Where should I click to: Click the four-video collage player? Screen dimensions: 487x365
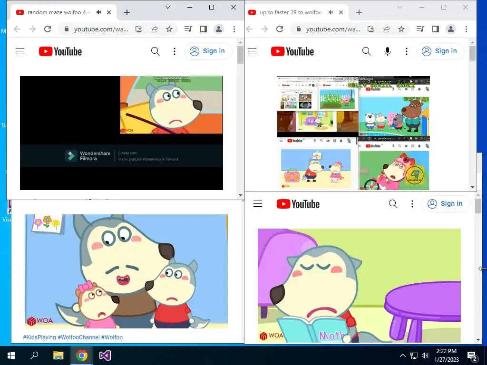click(x=353, y=133)
